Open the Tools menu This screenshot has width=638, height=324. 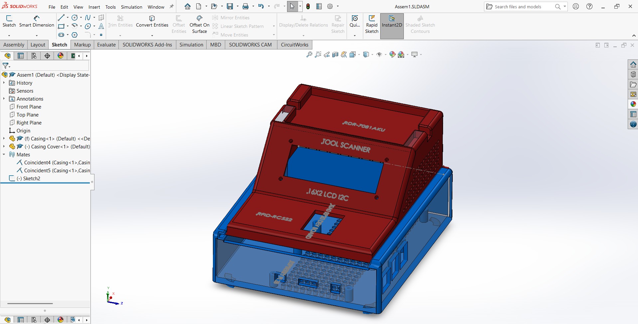[110, 7]
